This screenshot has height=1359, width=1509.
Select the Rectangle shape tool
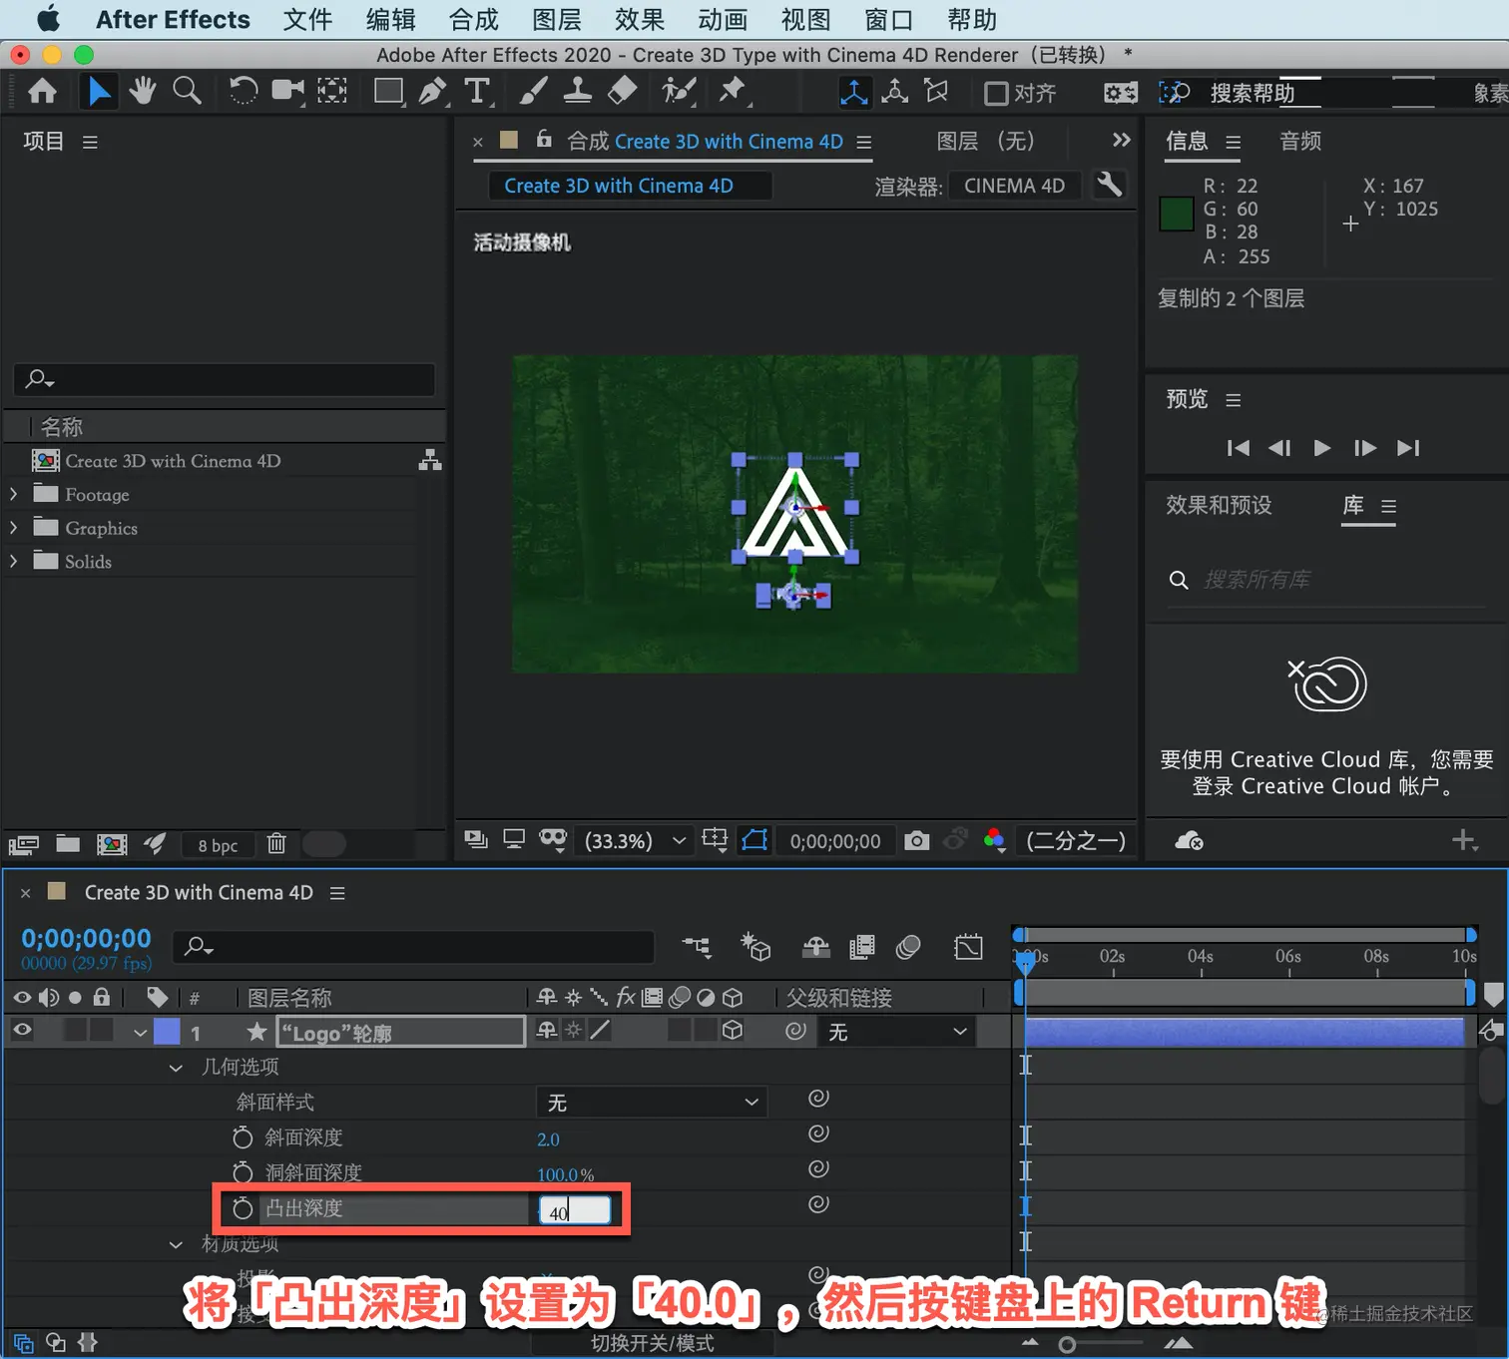[x=388, y=92]
